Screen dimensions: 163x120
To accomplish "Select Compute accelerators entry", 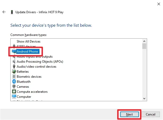I will (32, 92).
